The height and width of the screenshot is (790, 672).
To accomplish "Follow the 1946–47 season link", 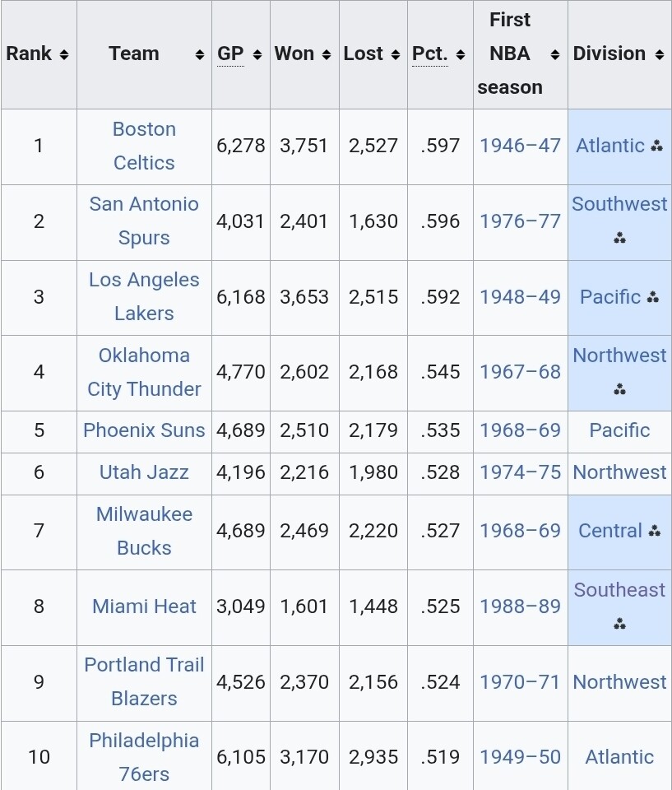I will click(520, 146).
